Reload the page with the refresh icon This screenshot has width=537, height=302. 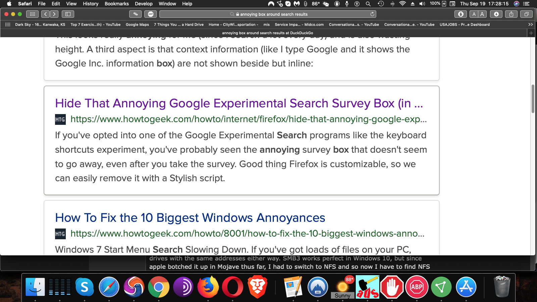[x=372, y=14]
